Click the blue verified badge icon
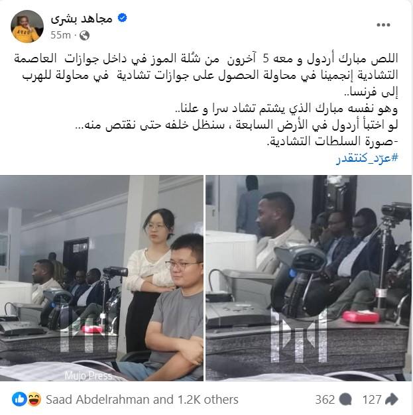This screenshot has height=415, width=413. tap(122, 18)
